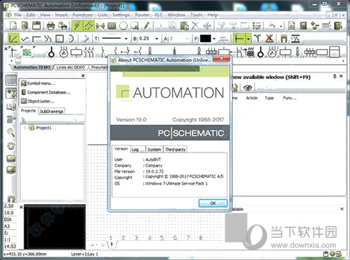Select the Version tab in About dialog
The image size is (350, 260).
121,149
